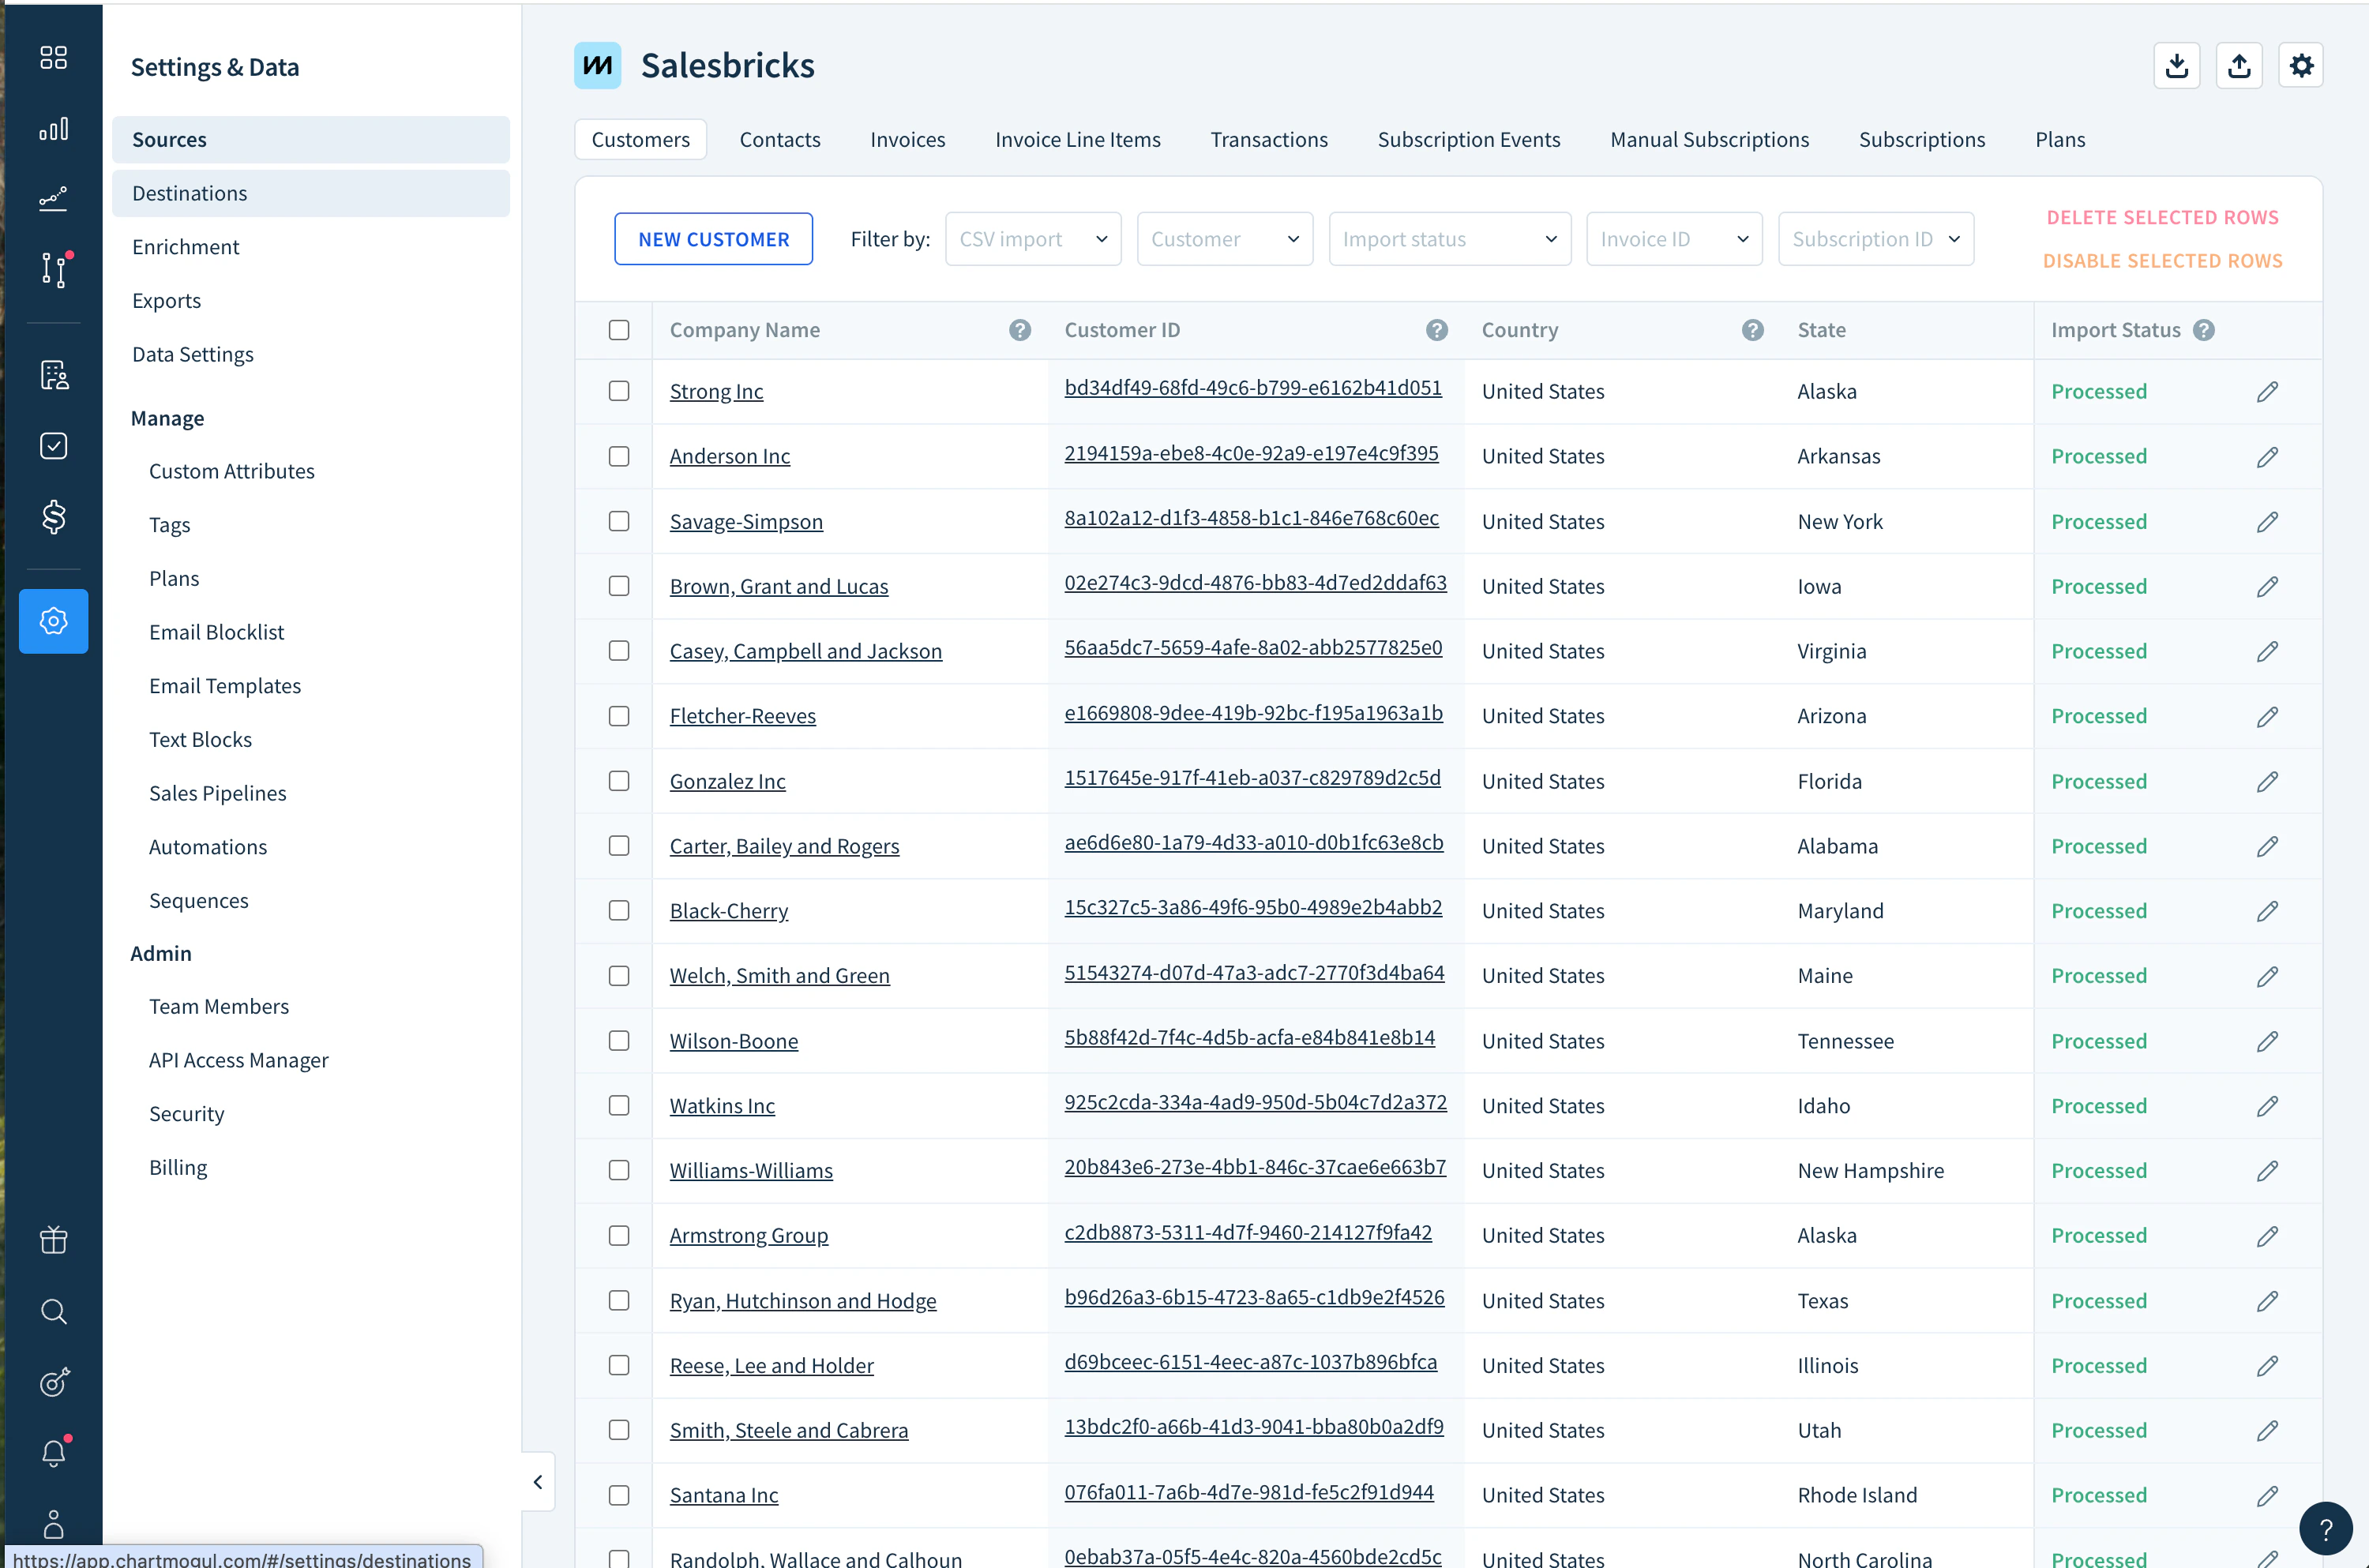Switch to the Invoices tab
Viewport: 2369px width, 1568px height.
pyautogui.click(x=907, y=139)
